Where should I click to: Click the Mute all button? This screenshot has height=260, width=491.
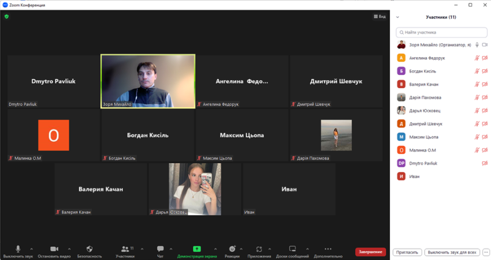[x=452, y=252]
